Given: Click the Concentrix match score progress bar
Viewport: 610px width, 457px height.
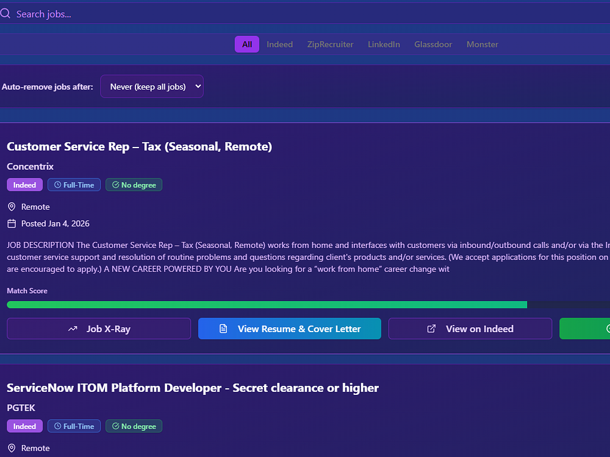Looking at the screenshot, I should click(x=308, y=305).
